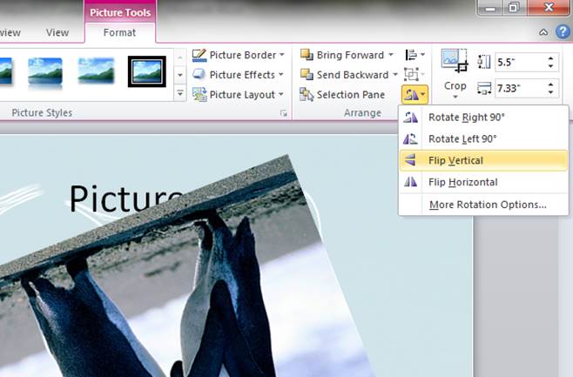Image resolution: width=573 pixels, height=377 pixels.
Task: Click Bring Forward icon
Action: tap(307, 55)
